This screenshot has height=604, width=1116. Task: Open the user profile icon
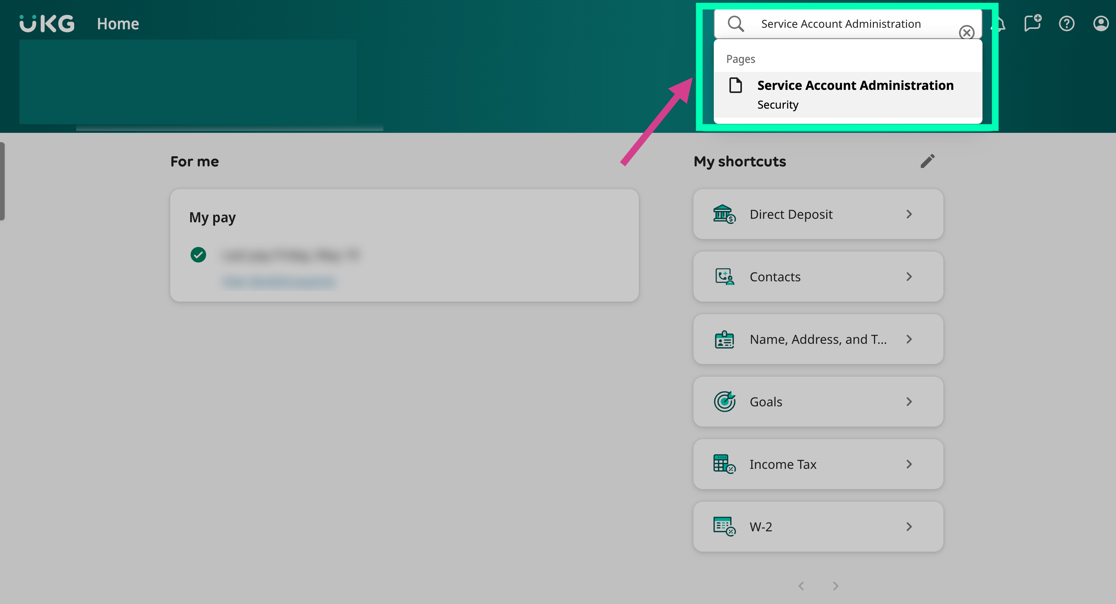1100,23
